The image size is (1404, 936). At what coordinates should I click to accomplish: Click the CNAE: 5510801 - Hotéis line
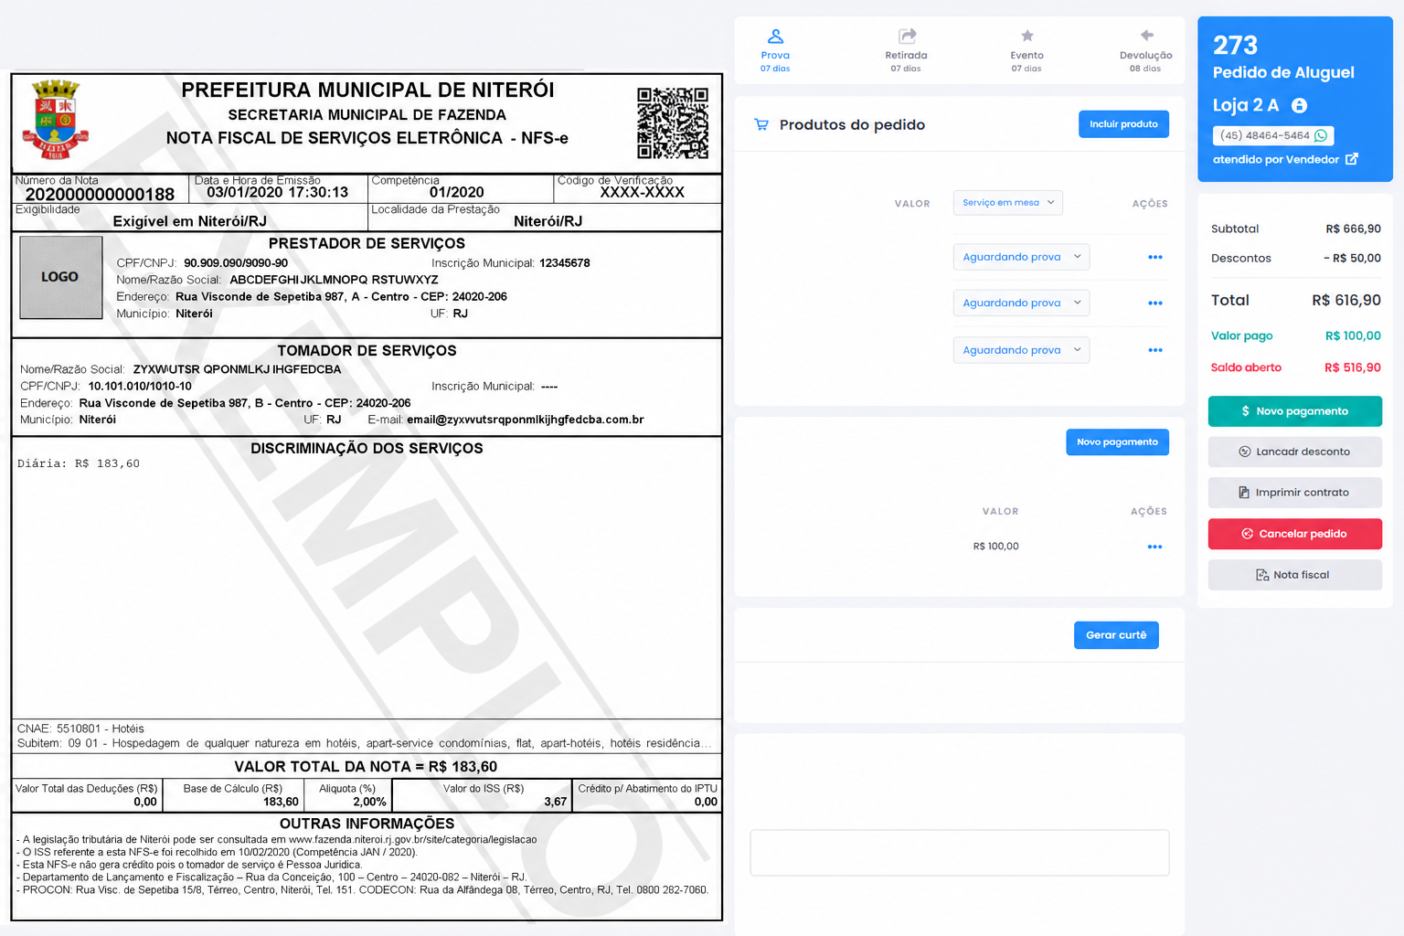click(80, 729)
